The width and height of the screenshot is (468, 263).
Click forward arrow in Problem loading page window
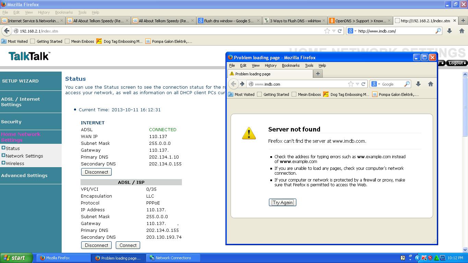(242, 84)
